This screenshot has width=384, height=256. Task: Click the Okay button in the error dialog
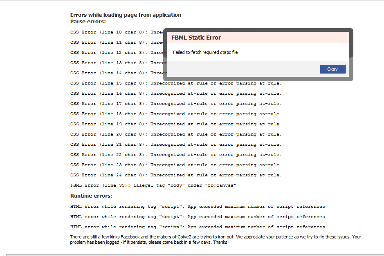(332, 69)
